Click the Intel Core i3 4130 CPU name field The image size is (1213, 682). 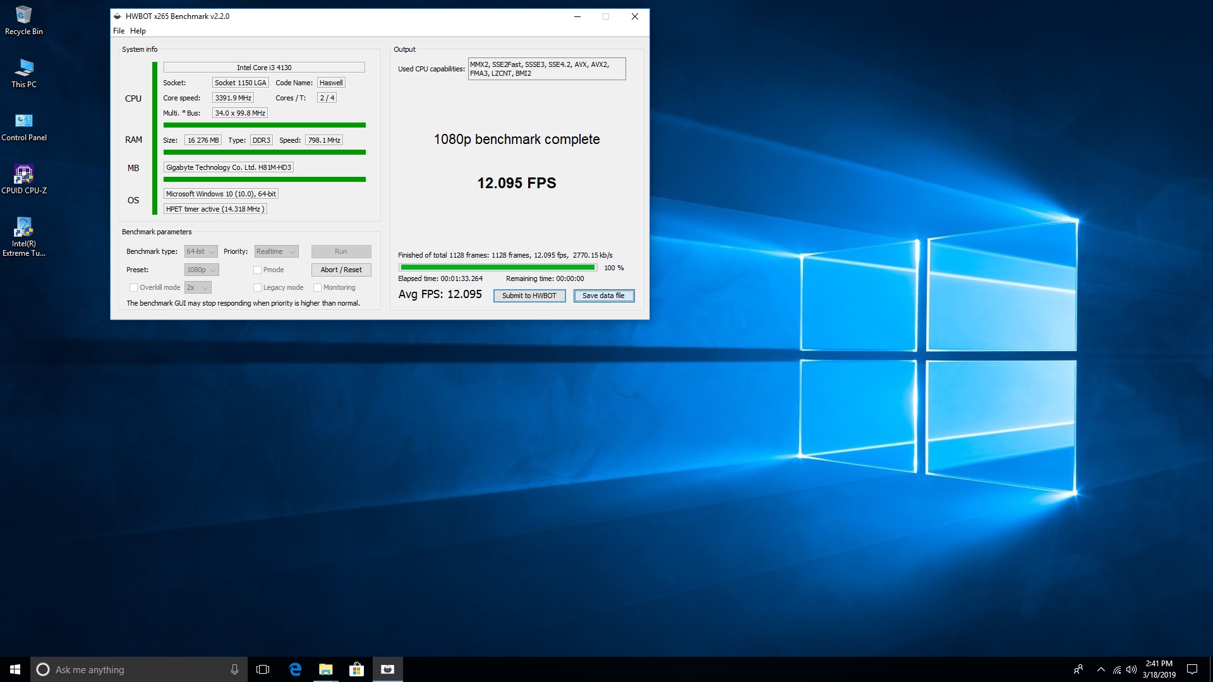264,68
